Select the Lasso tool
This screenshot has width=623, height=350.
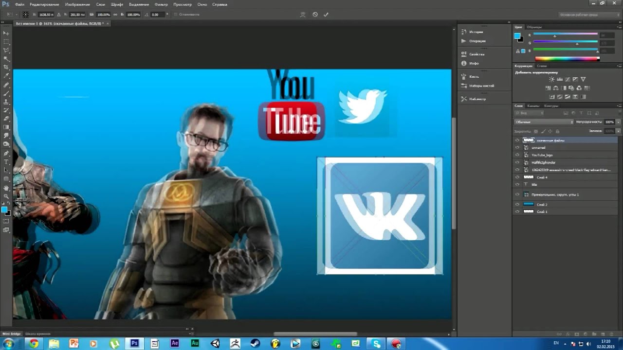(x=6, y=50)
